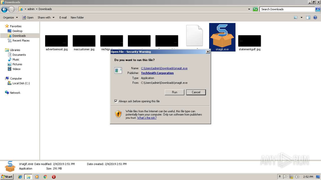Image resolution: width=321 pixels, height=180 pixels.
Task: Choose the E-mail toolbar command
Action: (x=63, y=17)
